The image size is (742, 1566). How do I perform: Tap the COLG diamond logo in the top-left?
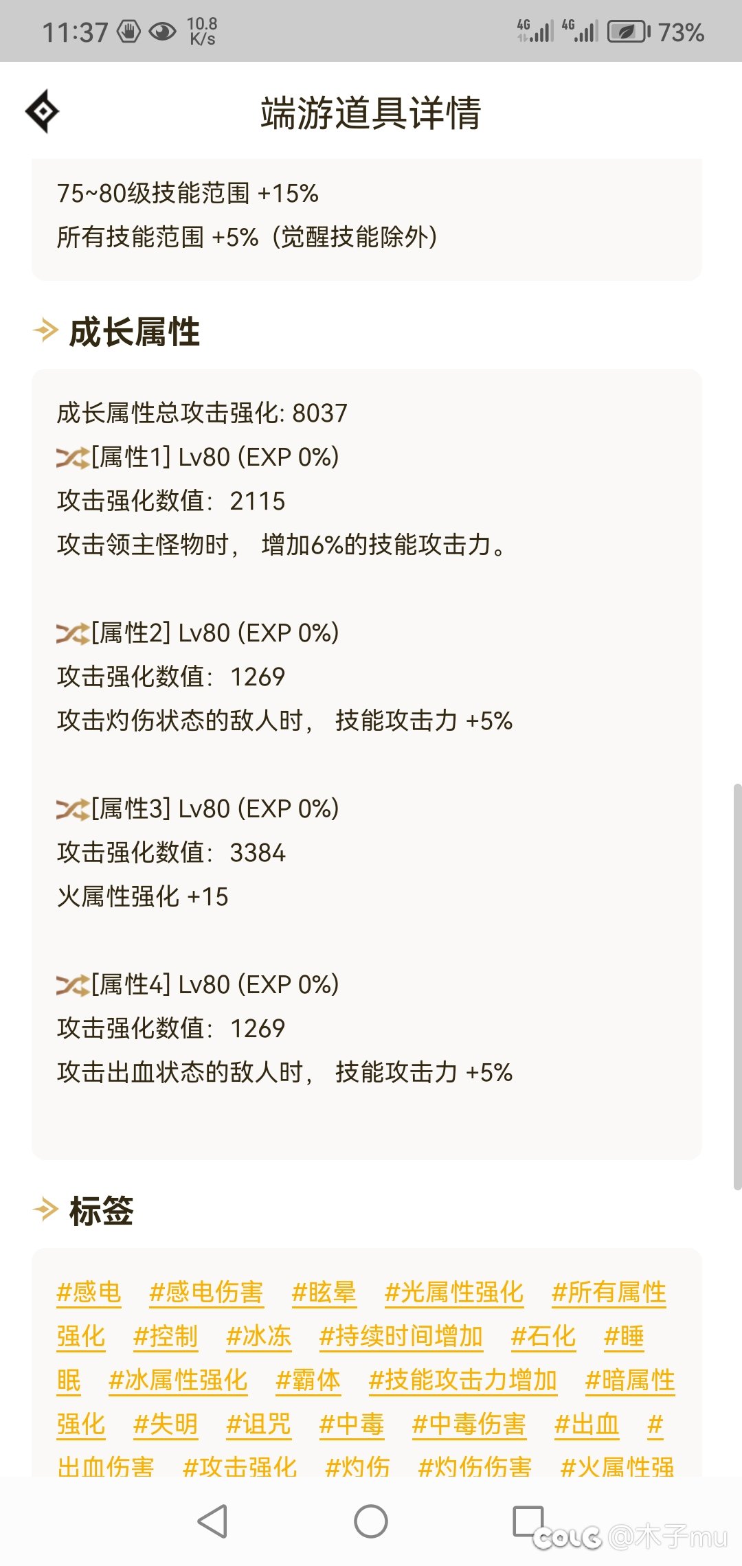pos(43,110)
